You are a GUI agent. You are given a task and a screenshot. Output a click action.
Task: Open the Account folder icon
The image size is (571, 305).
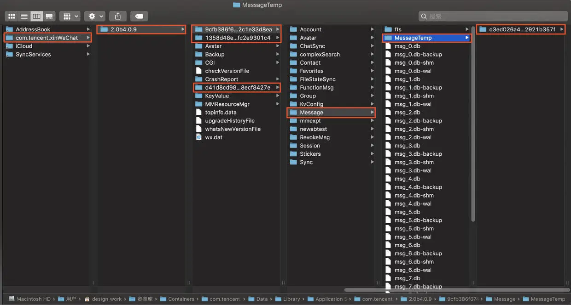coord(293,29)
